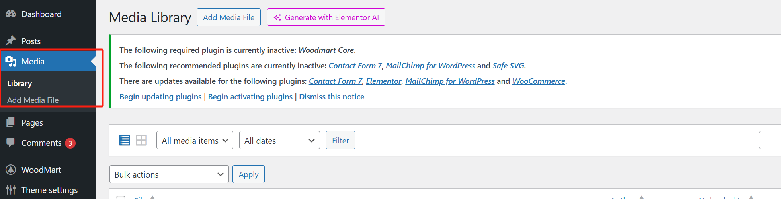Dismiss this notice via its link
781x199 pixels.
point(332,97)
